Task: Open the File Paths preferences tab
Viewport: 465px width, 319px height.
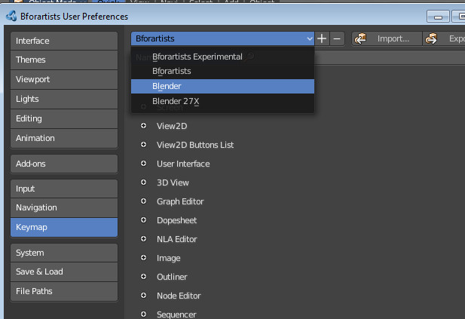Action: pos(64,291)
